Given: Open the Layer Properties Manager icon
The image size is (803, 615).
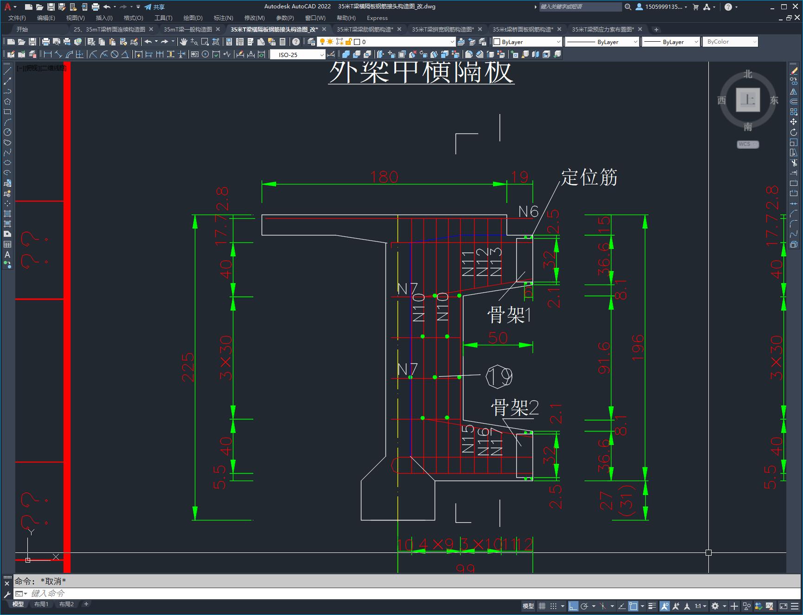Looking at the screenshot, I should tap(311, 42).
